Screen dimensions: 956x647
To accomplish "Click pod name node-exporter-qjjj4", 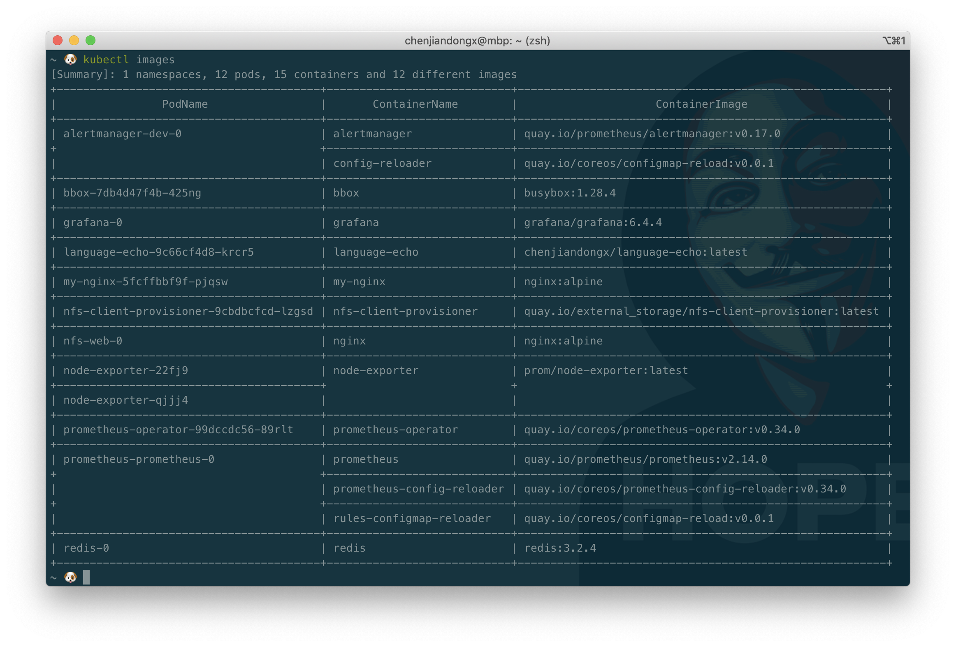I will (x=126, y=400).
